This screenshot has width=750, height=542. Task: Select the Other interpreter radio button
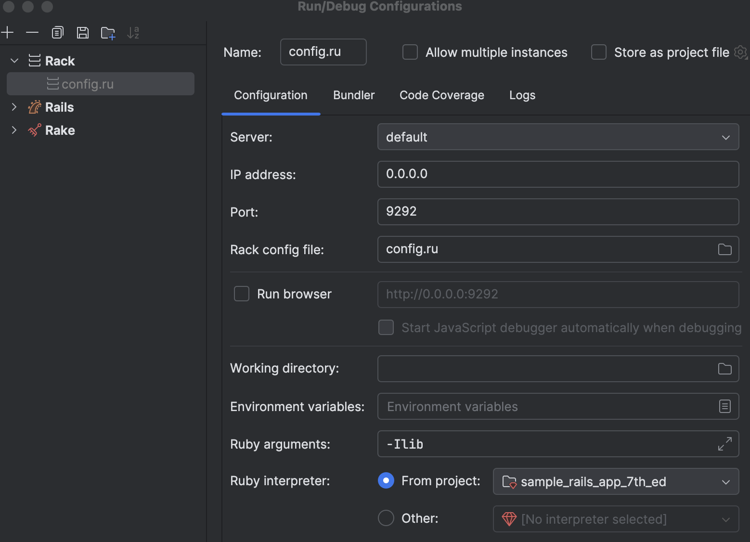(x=386, y=518)
